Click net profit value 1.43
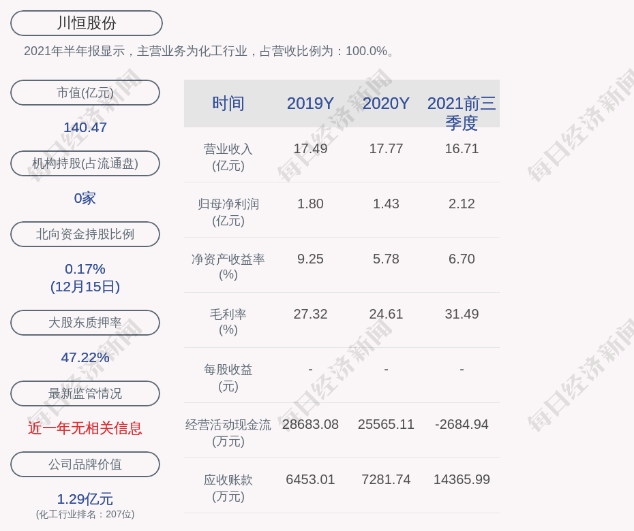The image size is (634, 531). pyautogui.click(x=386, y=204)
